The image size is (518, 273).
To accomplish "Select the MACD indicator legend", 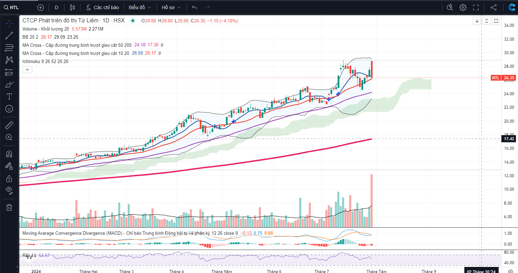I will [x=130, y=233].
